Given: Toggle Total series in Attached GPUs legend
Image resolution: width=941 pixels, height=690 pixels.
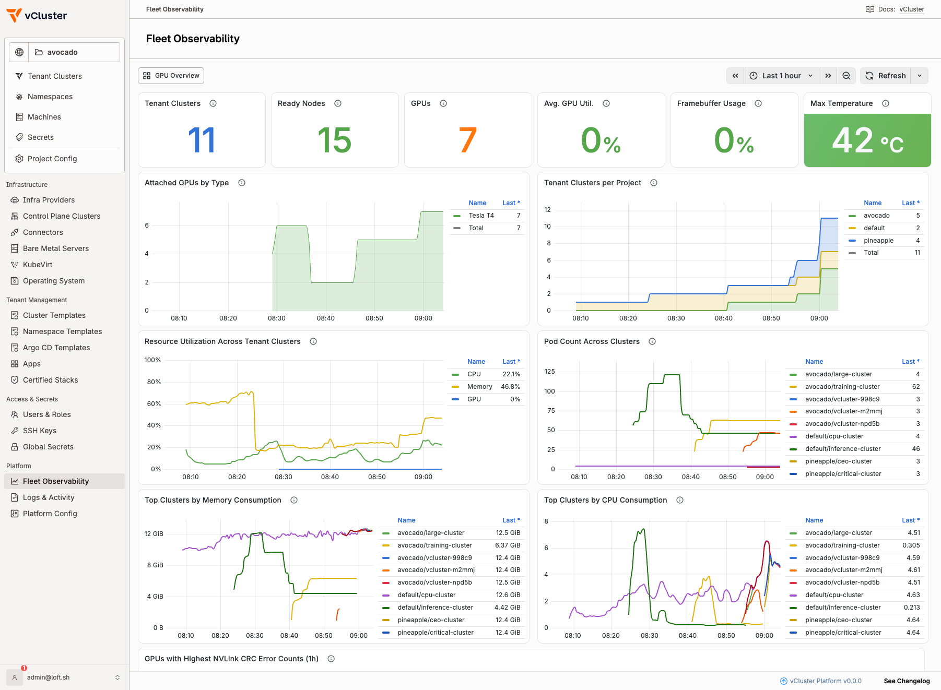Looking at the screenshot, I should pos(476,228).
